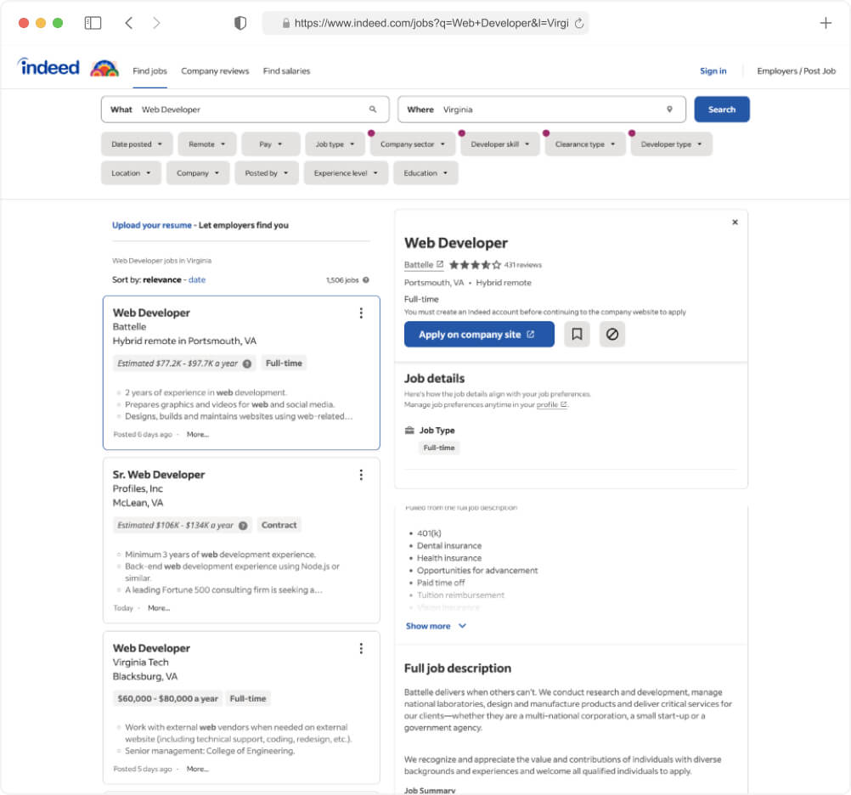
Task: Switch to the Company reviews tab
Action: [215, 70]
